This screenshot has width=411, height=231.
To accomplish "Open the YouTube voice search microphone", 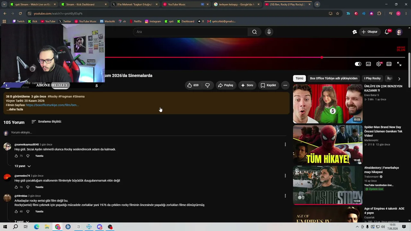I will point(269,32).
